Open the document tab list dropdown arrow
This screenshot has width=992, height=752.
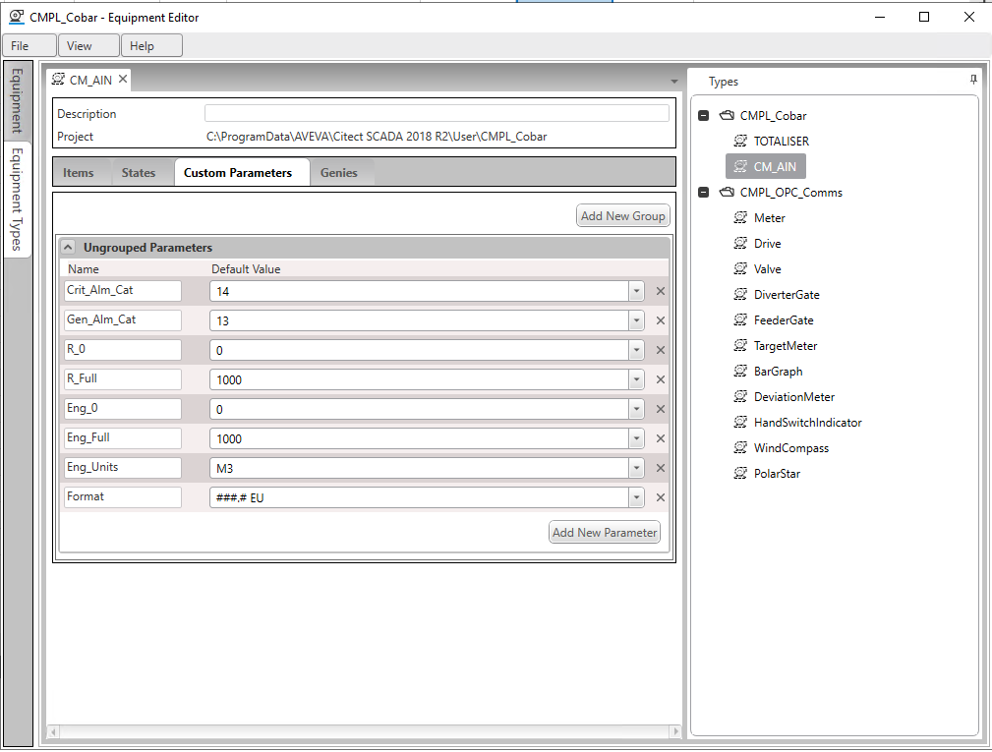coord(673,81)
